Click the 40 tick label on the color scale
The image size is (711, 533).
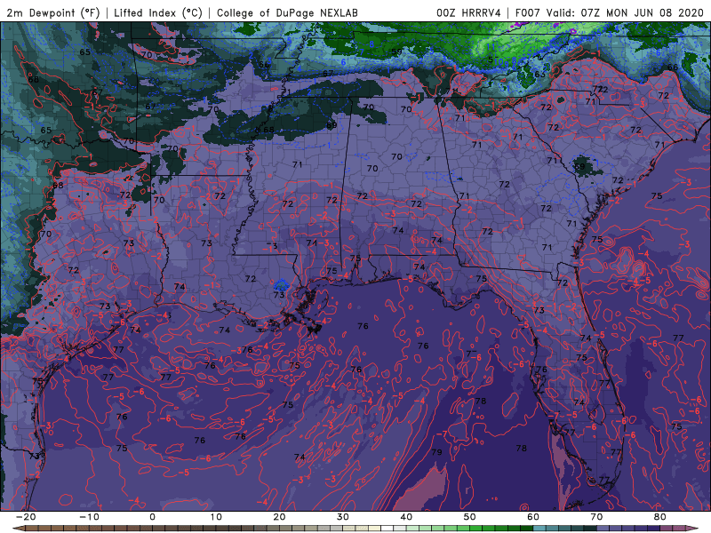coord(406,517)
